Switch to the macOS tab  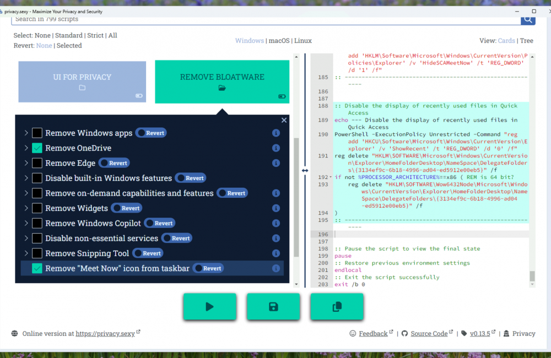coord(279,41)
